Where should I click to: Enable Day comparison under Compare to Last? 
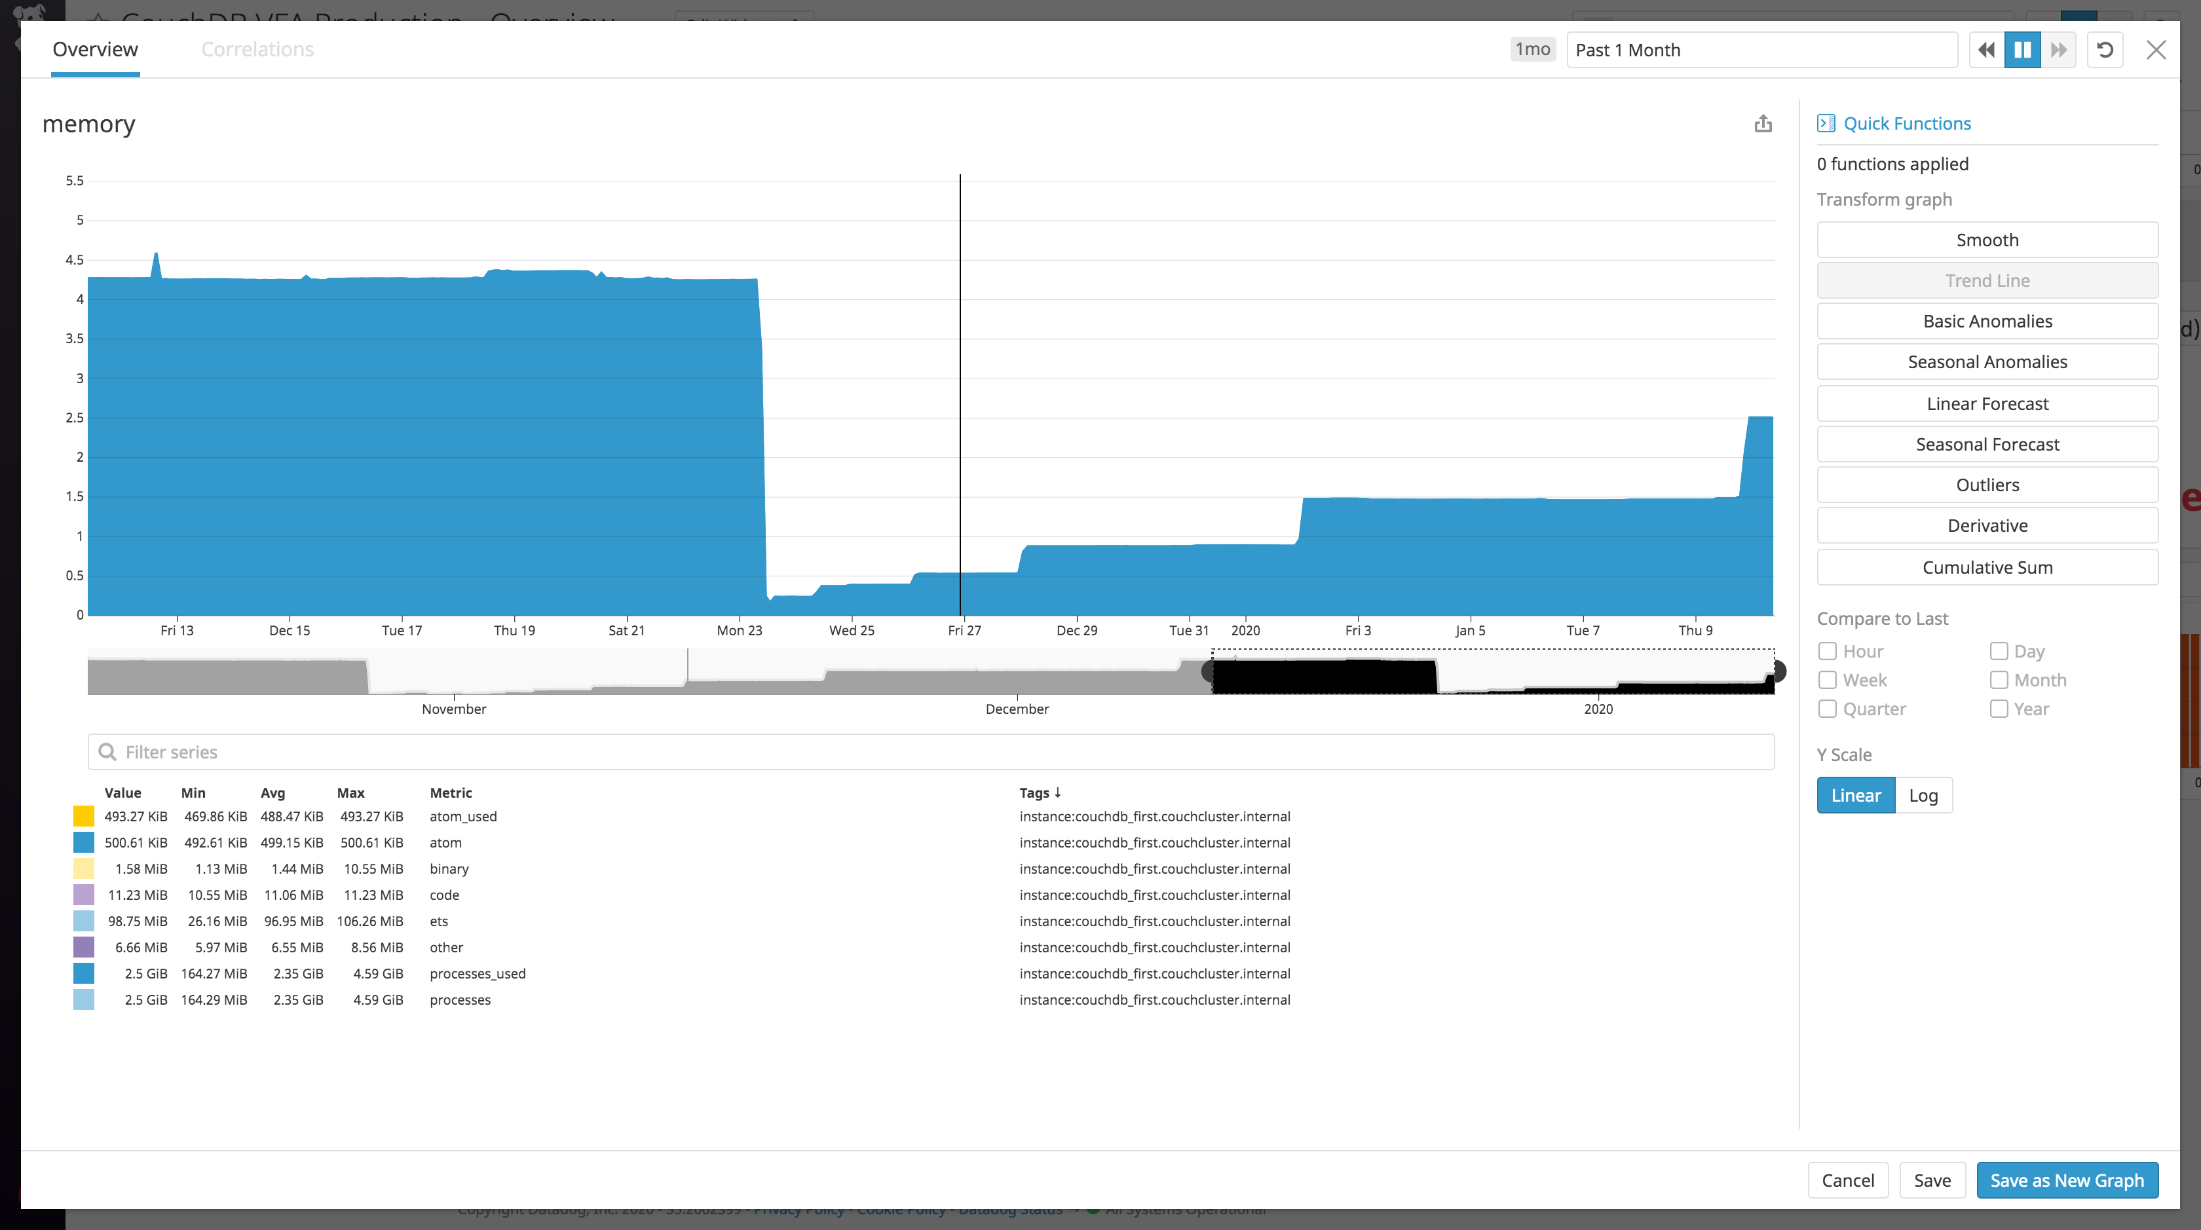pos(1999,651)
